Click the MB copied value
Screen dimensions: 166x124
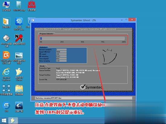click(x=61, y=54)
